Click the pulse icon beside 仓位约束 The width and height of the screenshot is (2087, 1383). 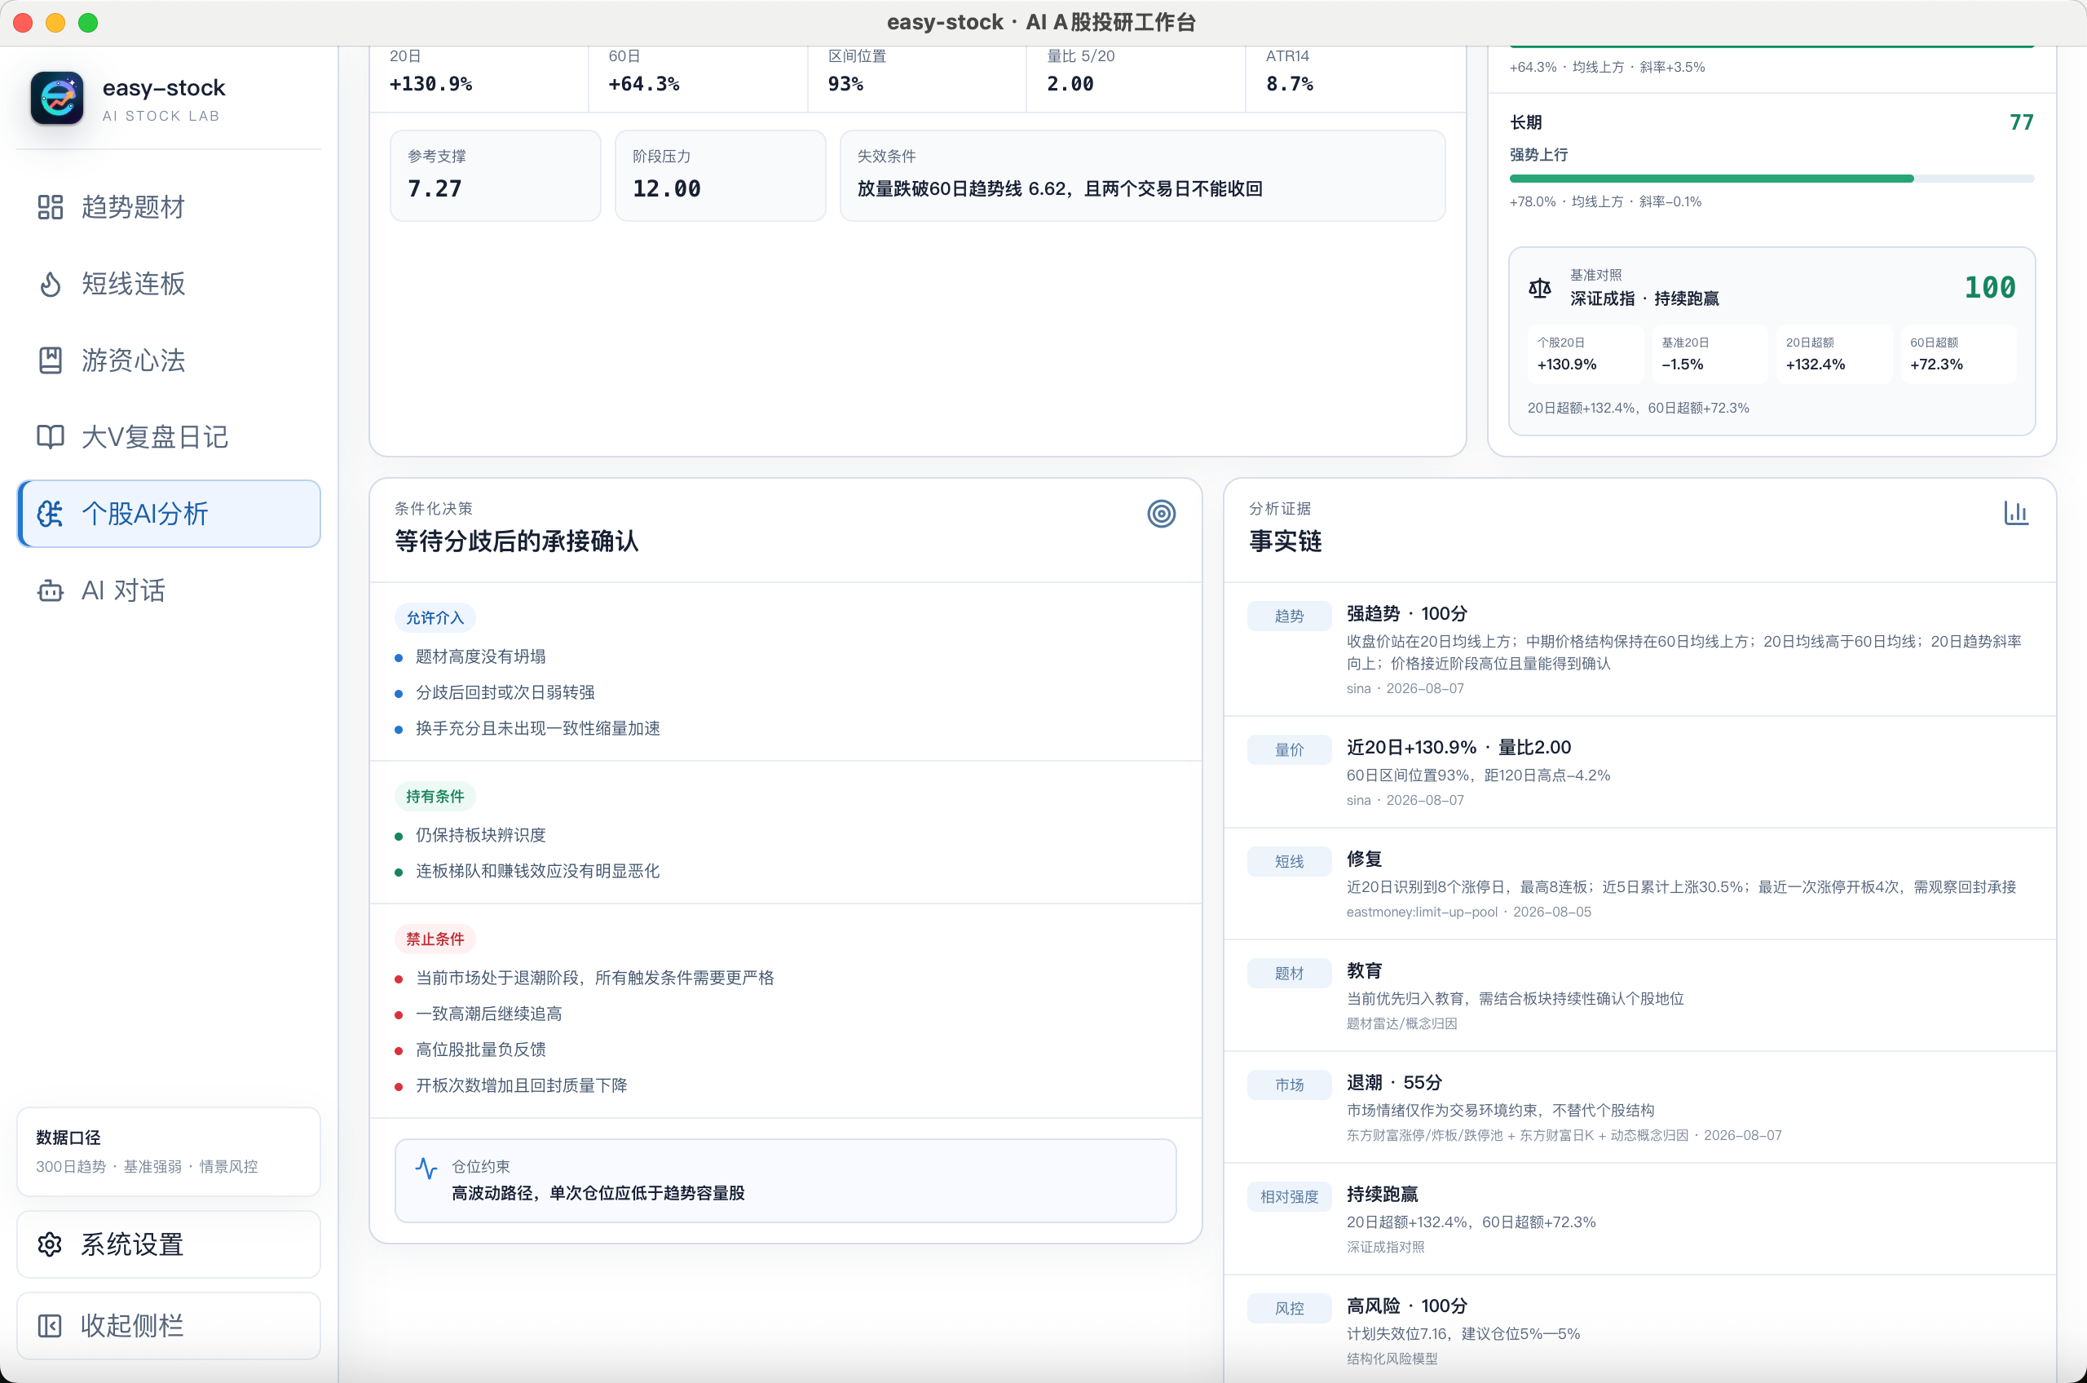(426, 1169)
